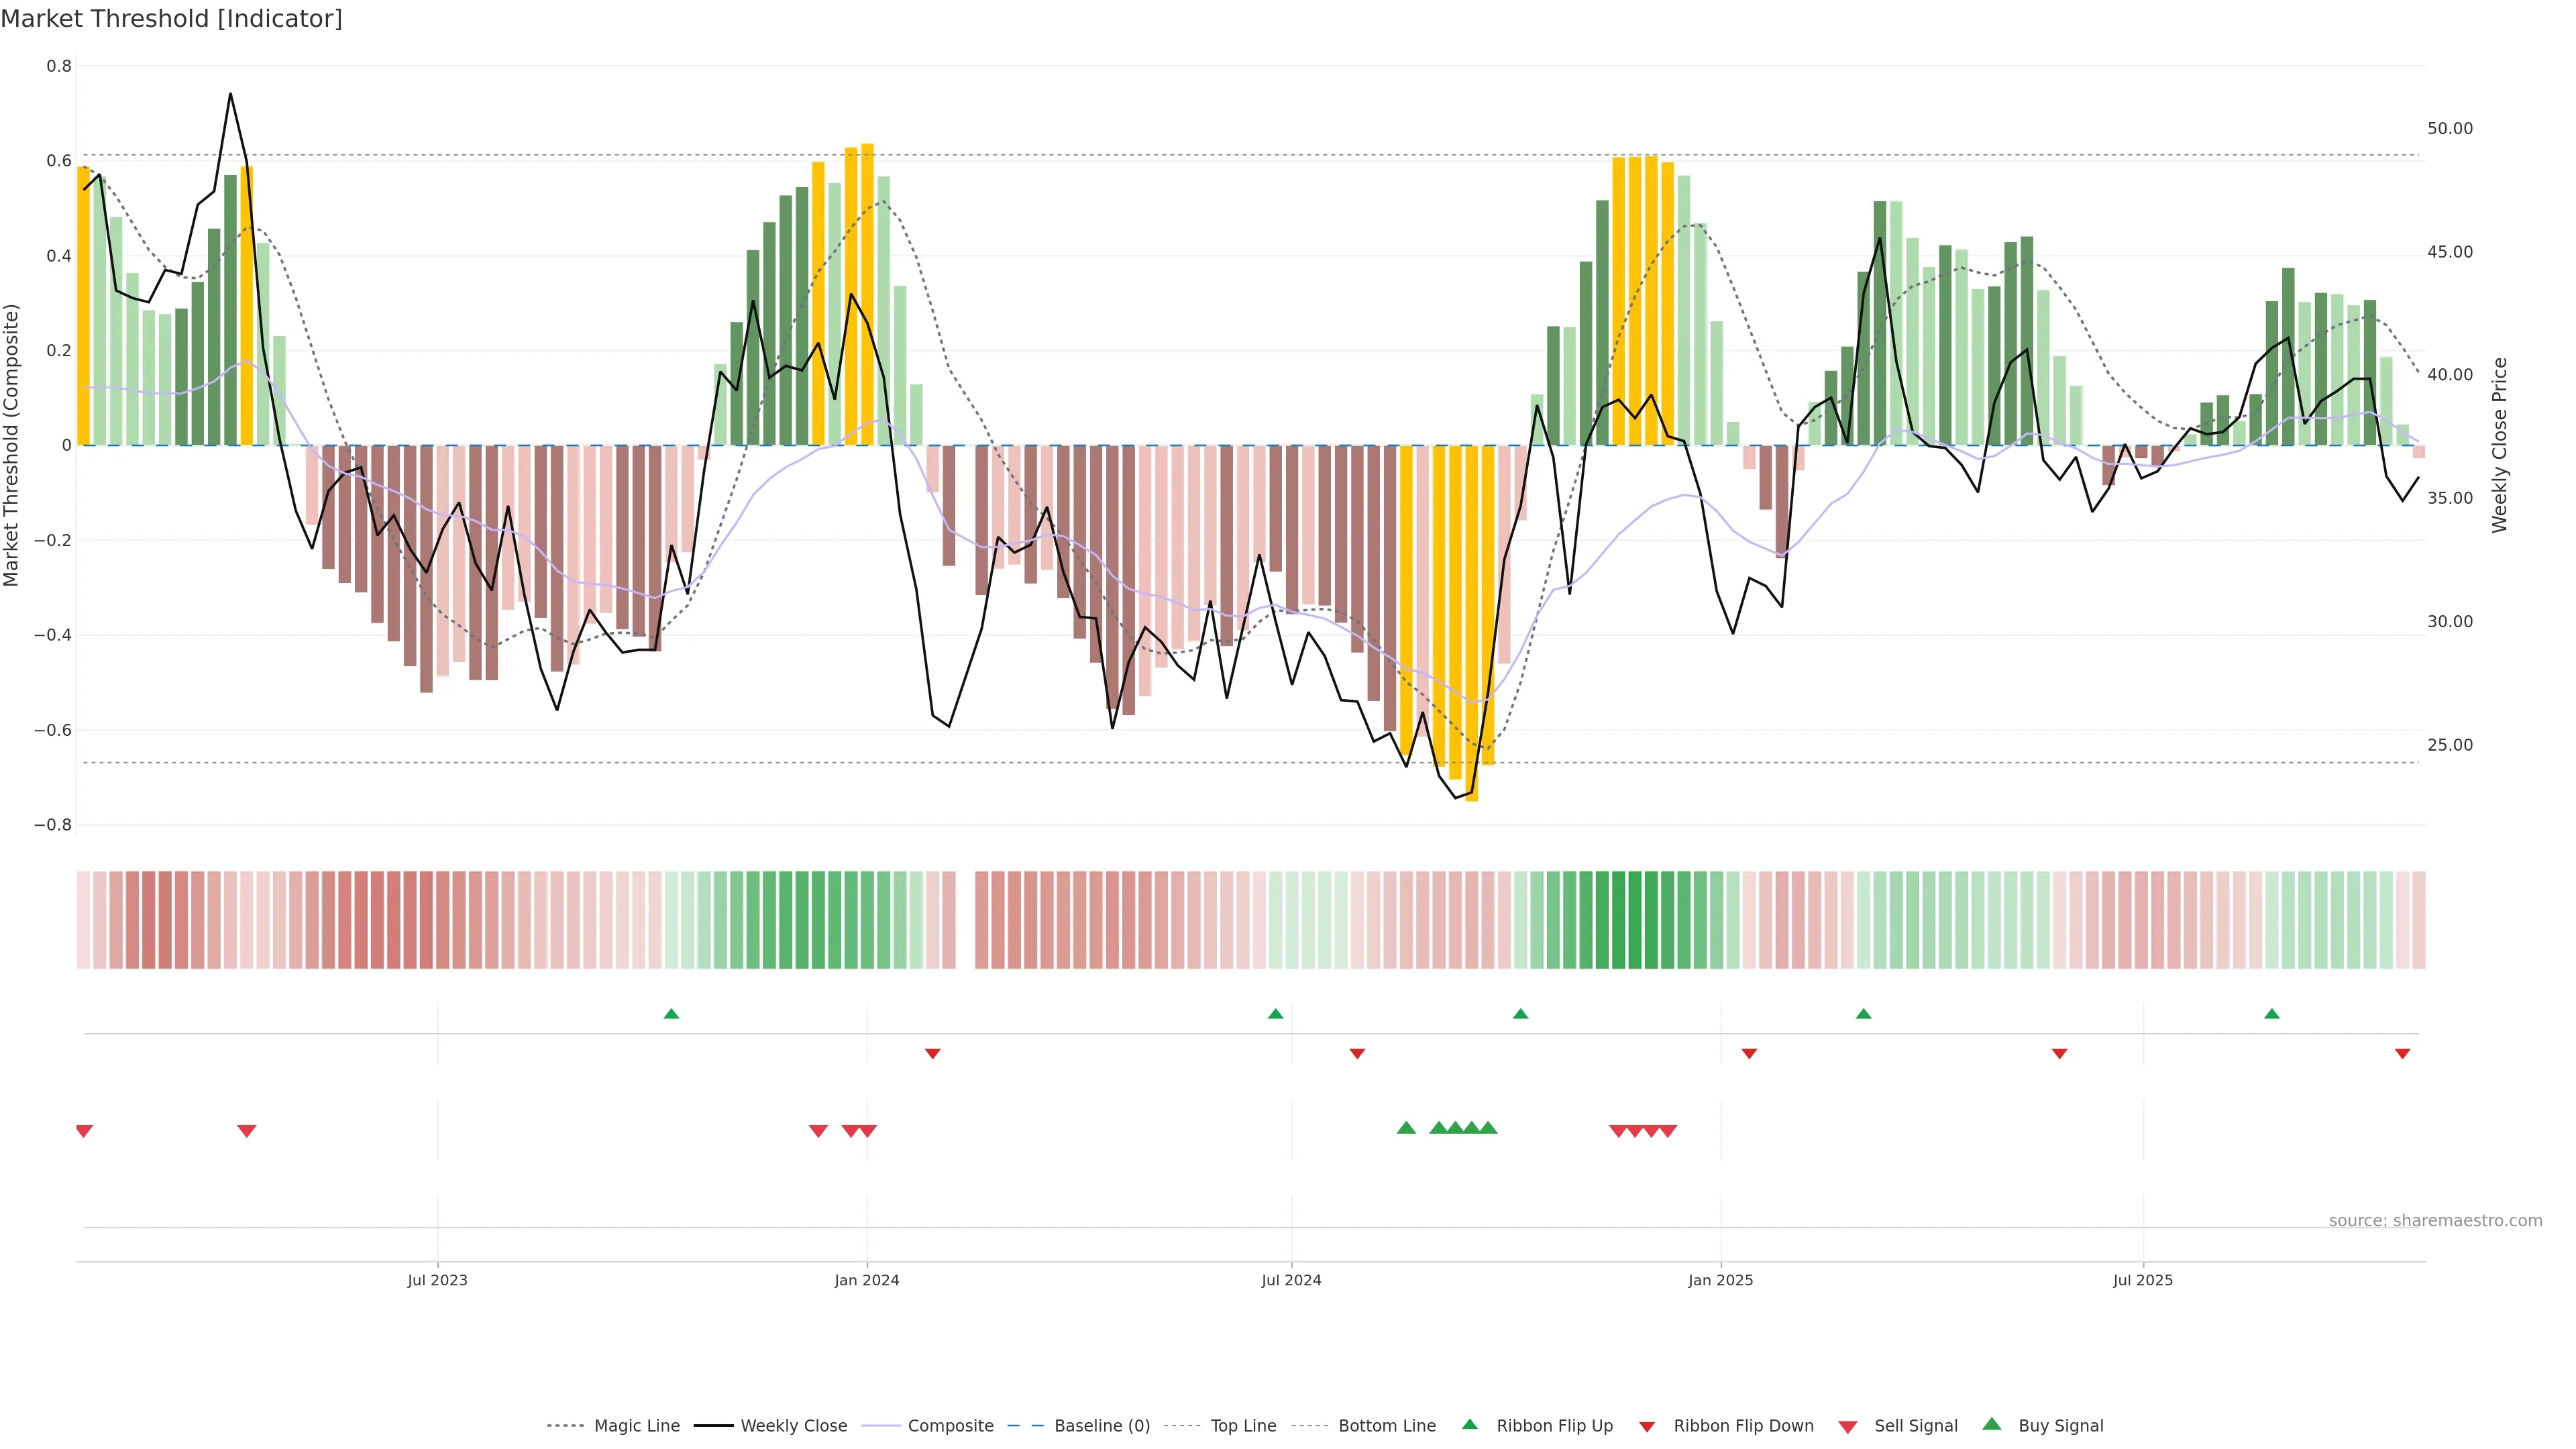Screen dimensions: 2576x1449
Task: Toggle Top Line legend entry
Action: tap(1243, 1426)
